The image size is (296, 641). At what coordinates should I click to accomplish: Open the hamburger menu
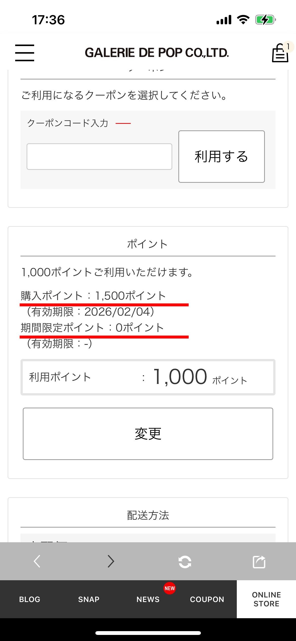pos(25,53)
